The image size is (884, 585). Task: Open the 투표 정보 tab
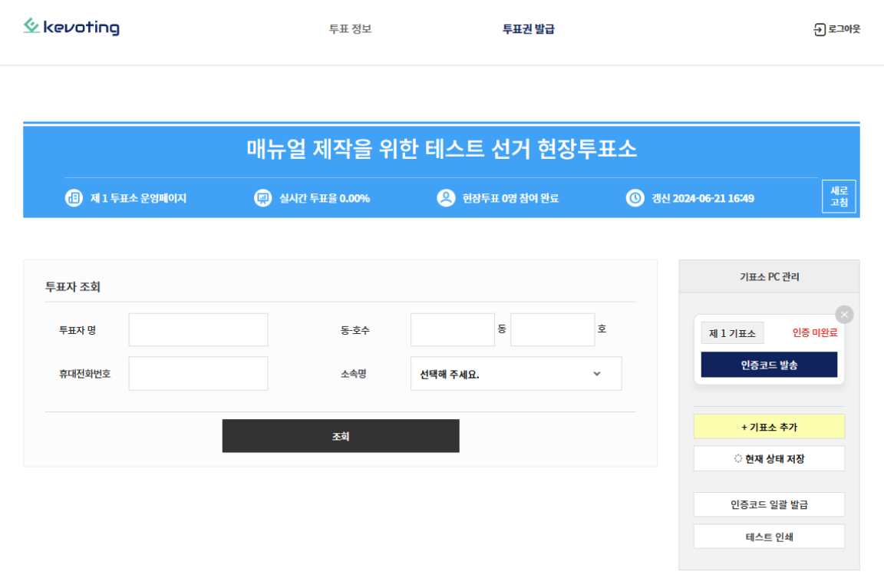pos(350,29)
